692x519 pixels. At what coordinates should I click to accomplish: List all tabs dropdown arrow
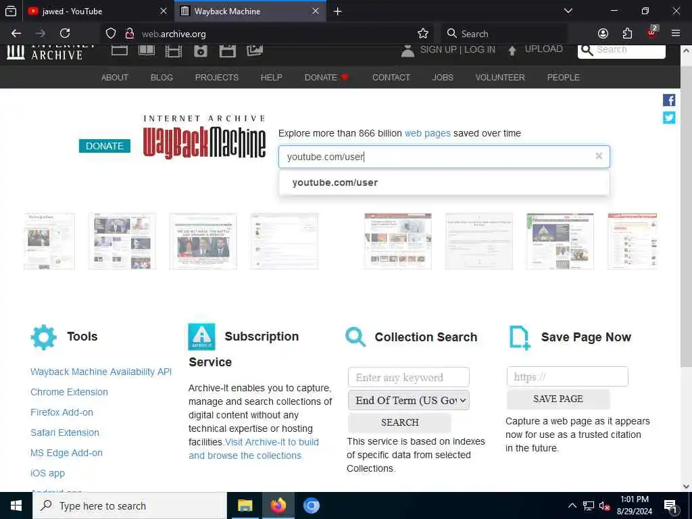568,11
